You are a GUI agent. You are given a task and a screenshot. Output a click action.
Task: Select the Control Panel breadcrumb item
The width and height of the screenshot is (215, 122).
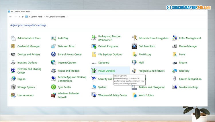coord(37,17)
